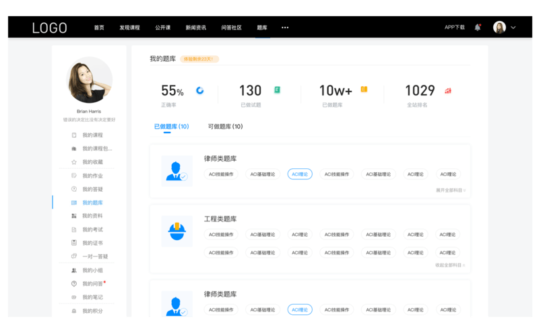This screenshot has height=333, width=539.
Task: Click the 我的笔记 sidebar icon
Action: point(74,297)
